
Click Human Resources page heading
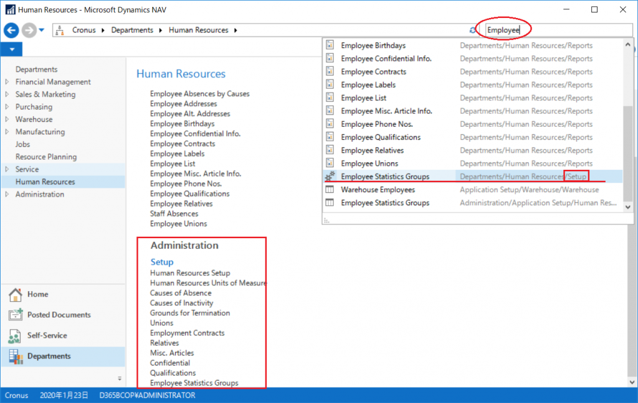181,74
